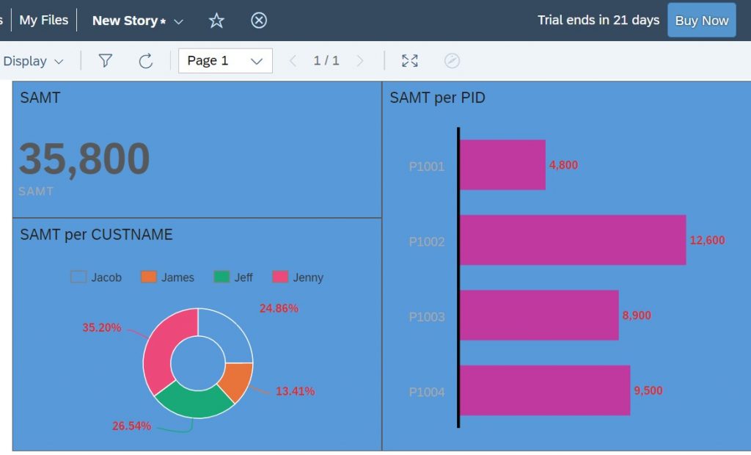Toggle Jacob in the donut chart legend
Image resolution: width=751 pixels, height=455 pixels.
96,277
